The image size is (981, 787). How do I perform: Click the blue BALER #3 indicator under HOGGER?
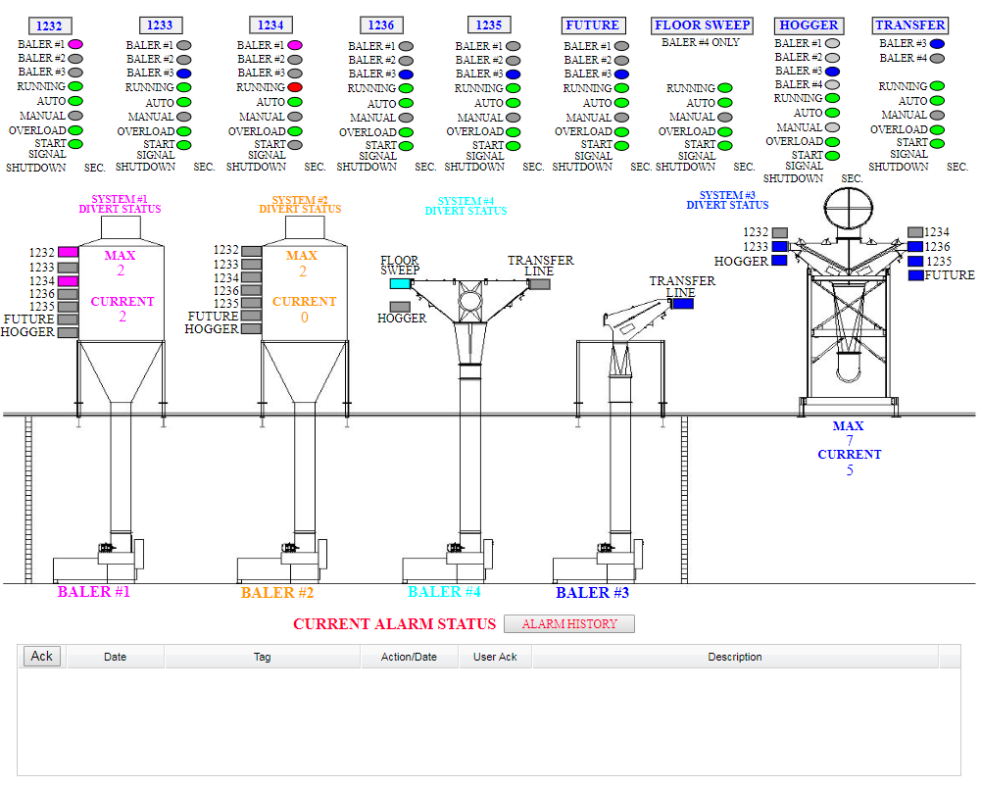pyautogui.click(x=832, y=72)
